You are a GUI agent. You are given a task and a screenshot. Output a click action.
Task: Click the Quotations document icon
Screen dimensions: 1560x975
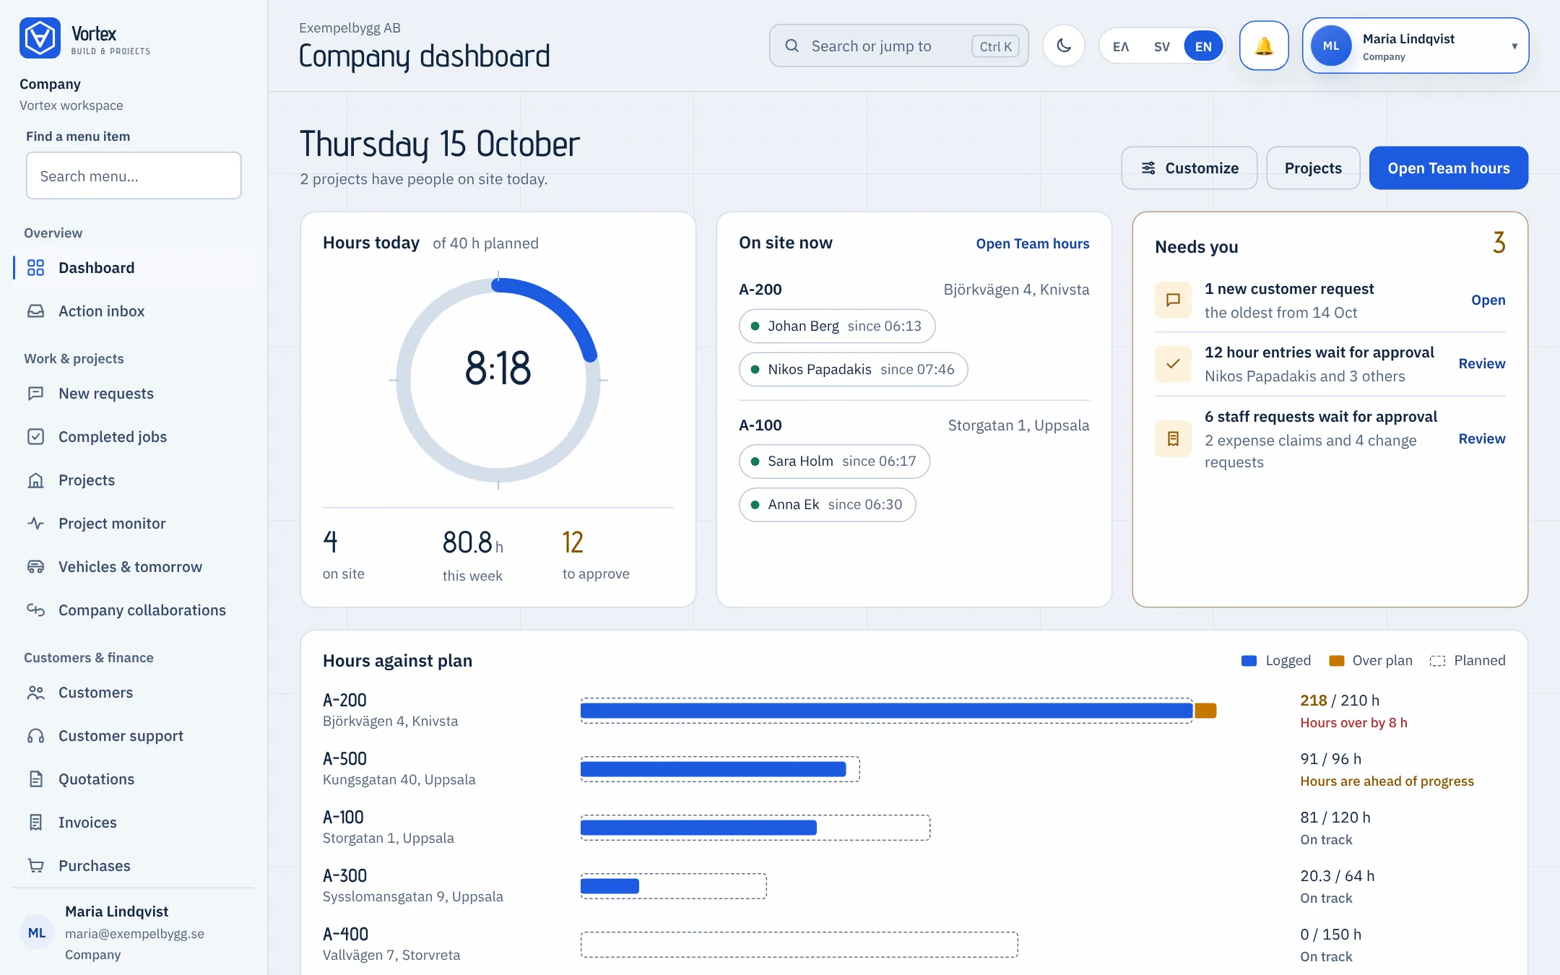click(35, 779)
